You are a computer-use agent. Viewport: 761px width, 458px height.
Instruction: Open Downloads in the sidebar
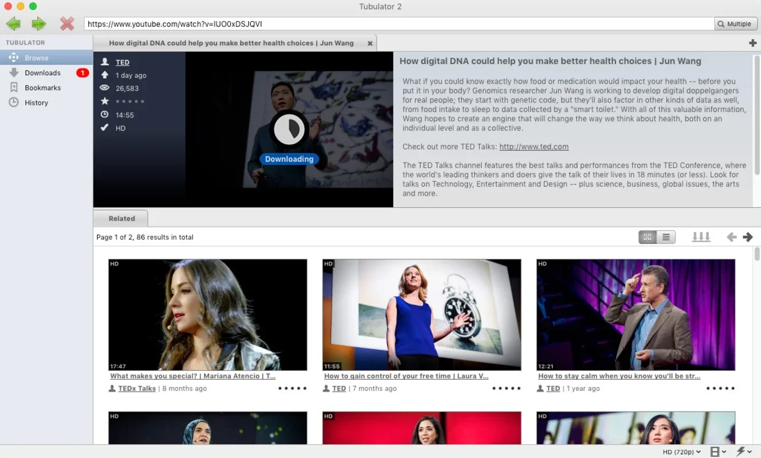(46, 73)
